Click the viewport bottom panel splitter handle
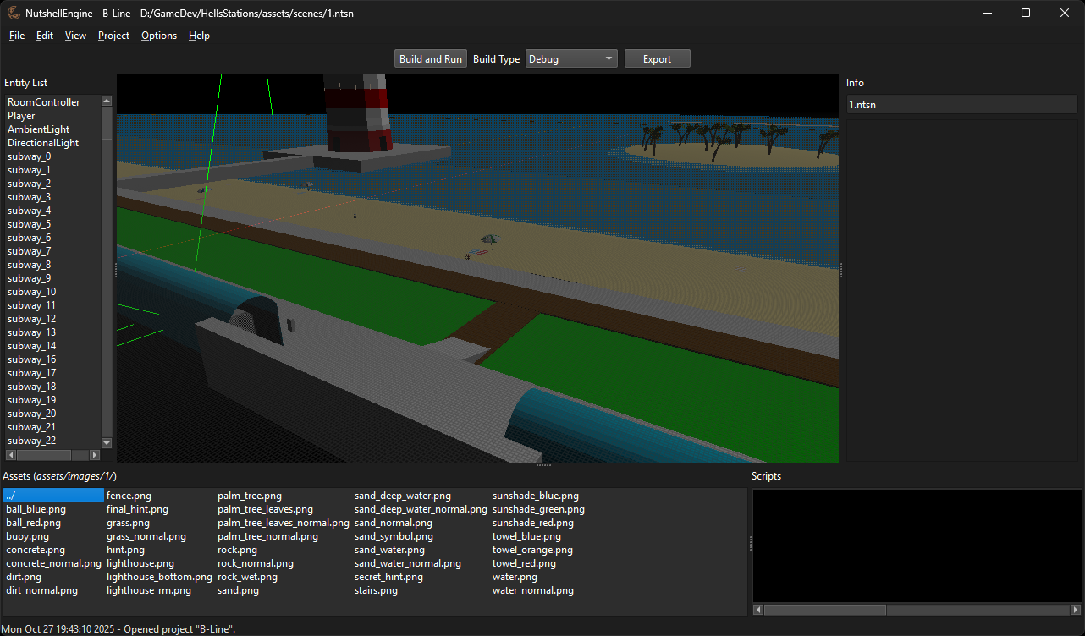The height and width of the screenshot is (636, 1085). tap(544, 464)
